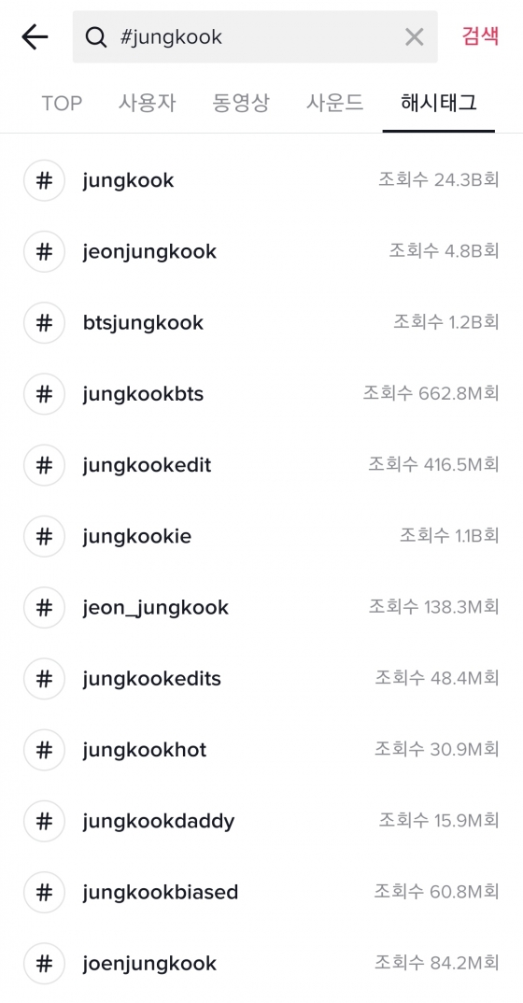523x1003 pixels.
Task: Tap the hash icon beside jeonjungkook
Action: click(x=44, y=252)
